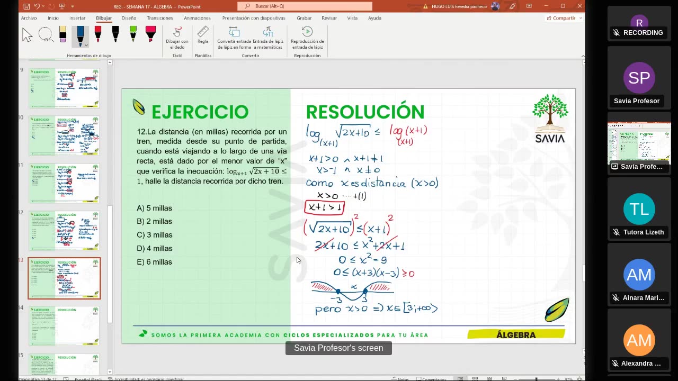Click answer option C) 3 millas

(154, 235)
